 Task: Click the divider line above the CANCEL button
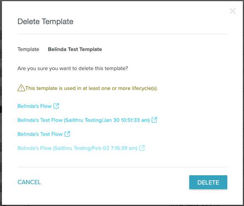[x=122, y=167]
